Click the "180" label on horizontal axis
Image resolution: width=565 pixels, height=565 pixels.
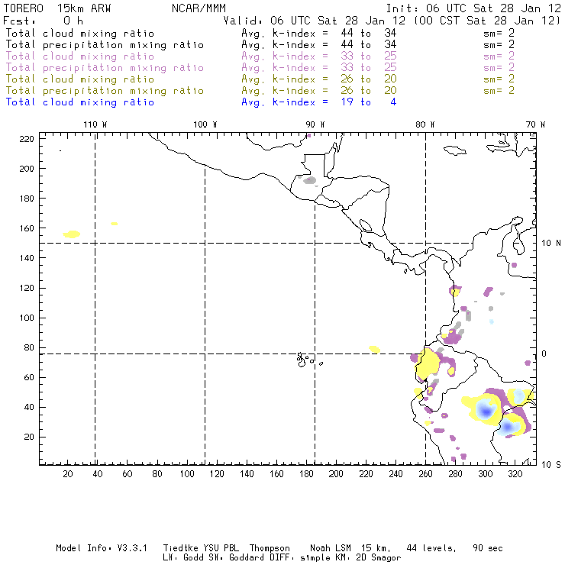click(306, 474)
